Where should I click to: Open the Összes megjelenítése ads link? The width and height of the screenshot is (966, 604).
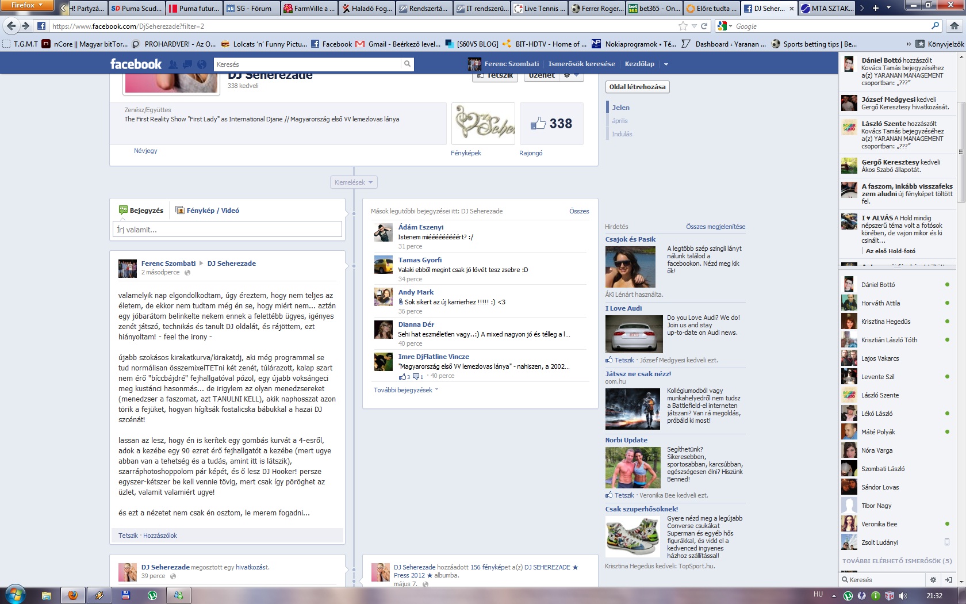point(715,227)
